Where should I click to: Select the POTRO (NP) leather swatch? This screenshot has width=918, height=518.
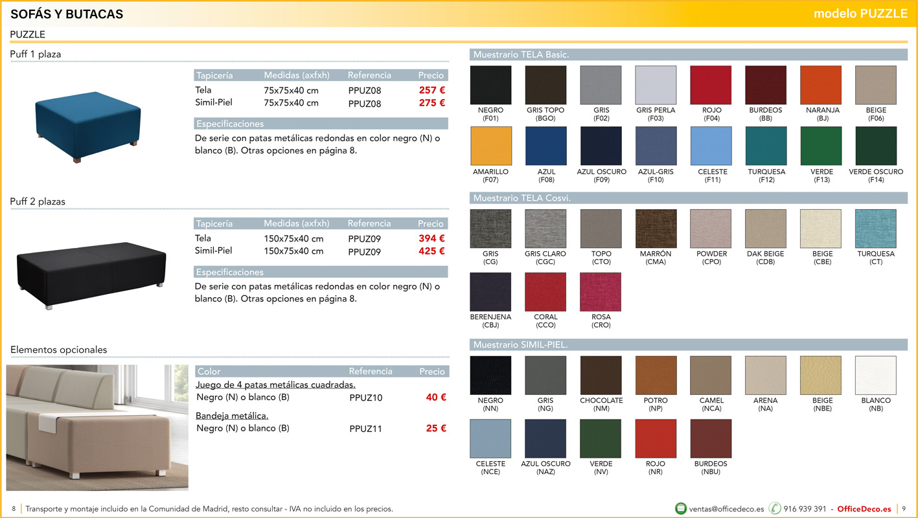[656, 376]
